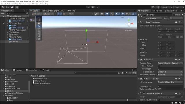Open Scene view panel options menu
The height and width of the screenshot is (104, 185).
tap(135, 11)
